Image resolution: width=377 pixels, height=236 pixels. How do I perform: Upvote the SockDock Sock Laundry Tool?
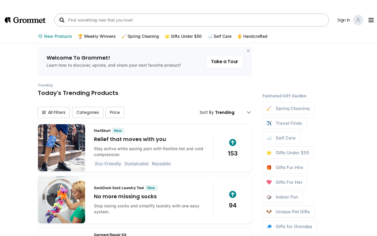click(x=232, y=194)
